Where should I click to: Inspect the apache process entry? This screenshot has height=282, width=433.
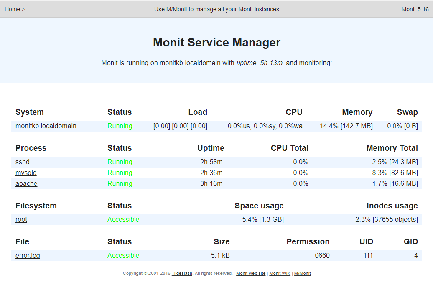pos(26,183)
